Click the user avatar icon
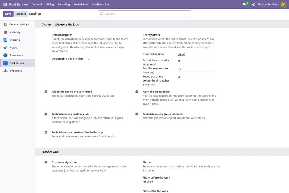The width and height of the screenshot is (289, 193). pos(283,4)
